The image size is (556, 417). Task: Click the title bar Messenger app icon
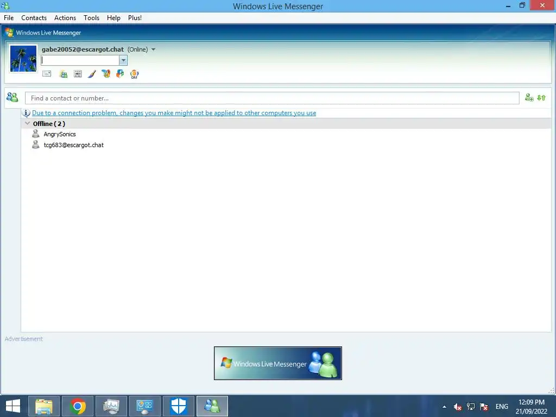[5, 5]
